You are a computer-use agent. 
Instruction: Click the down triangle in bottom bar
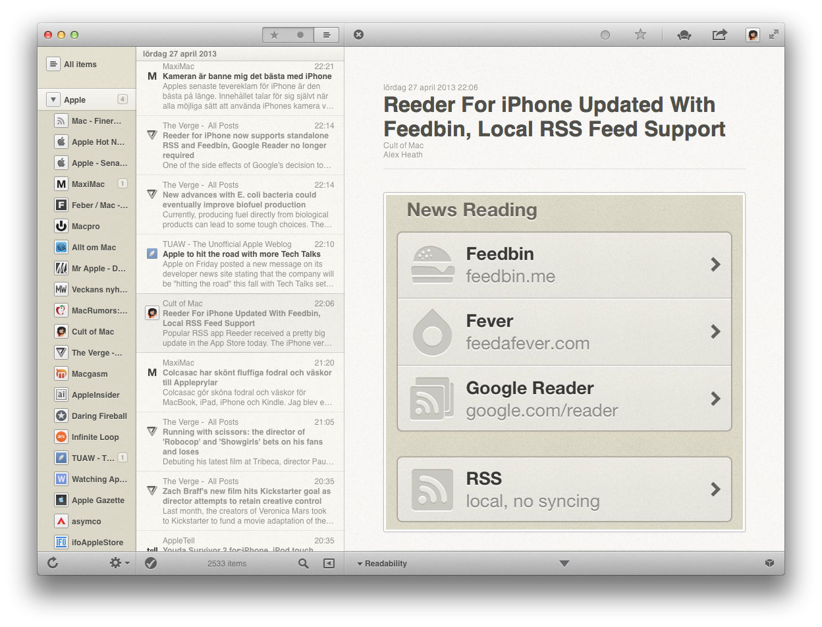click(x=564, y=564)
